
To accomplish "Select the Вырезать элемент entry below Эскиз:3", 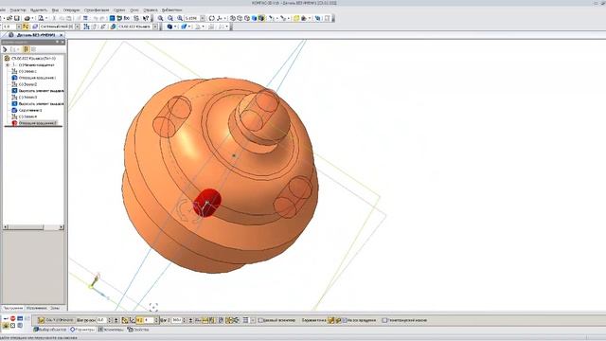I will click(41, 104).
